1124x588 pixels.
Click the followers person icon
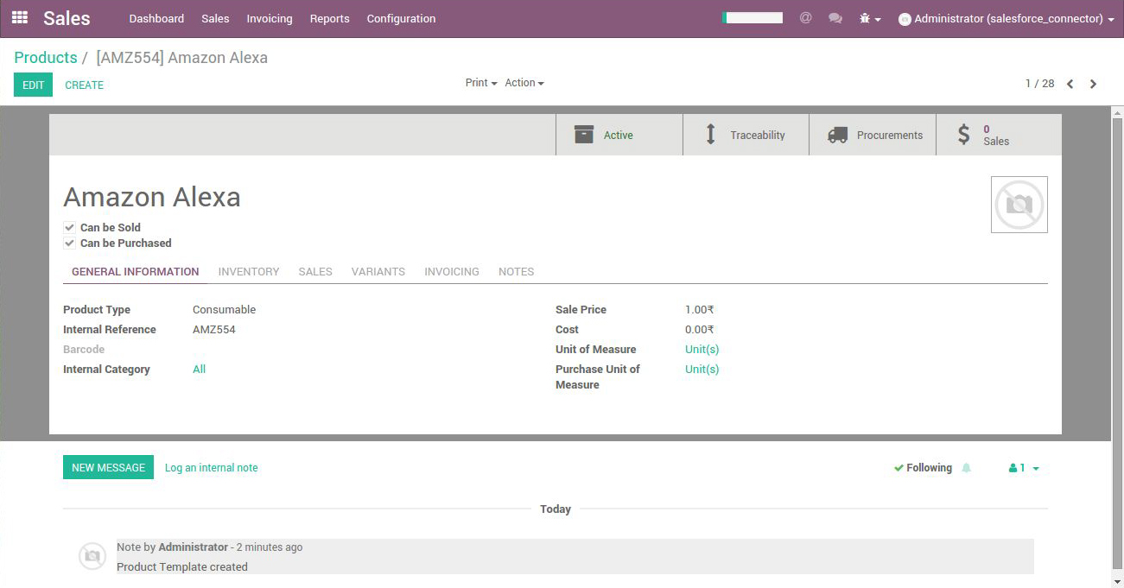[1013, 468]
